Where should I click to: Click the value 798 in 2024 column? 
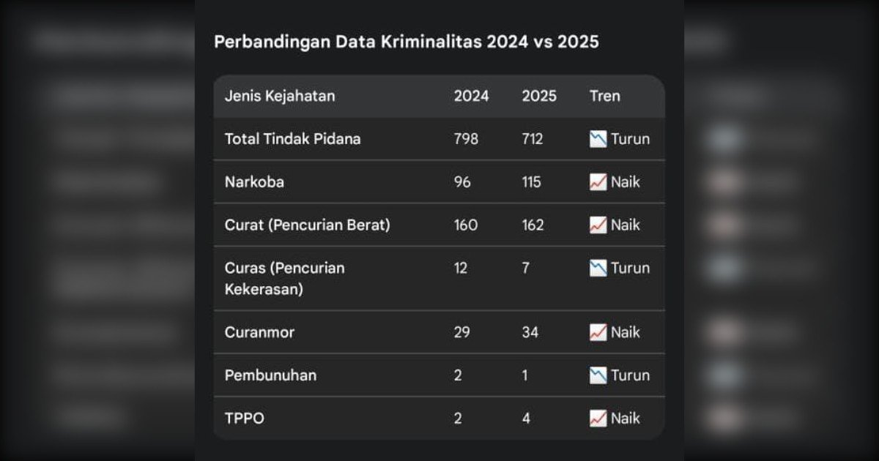pos(466,139)
